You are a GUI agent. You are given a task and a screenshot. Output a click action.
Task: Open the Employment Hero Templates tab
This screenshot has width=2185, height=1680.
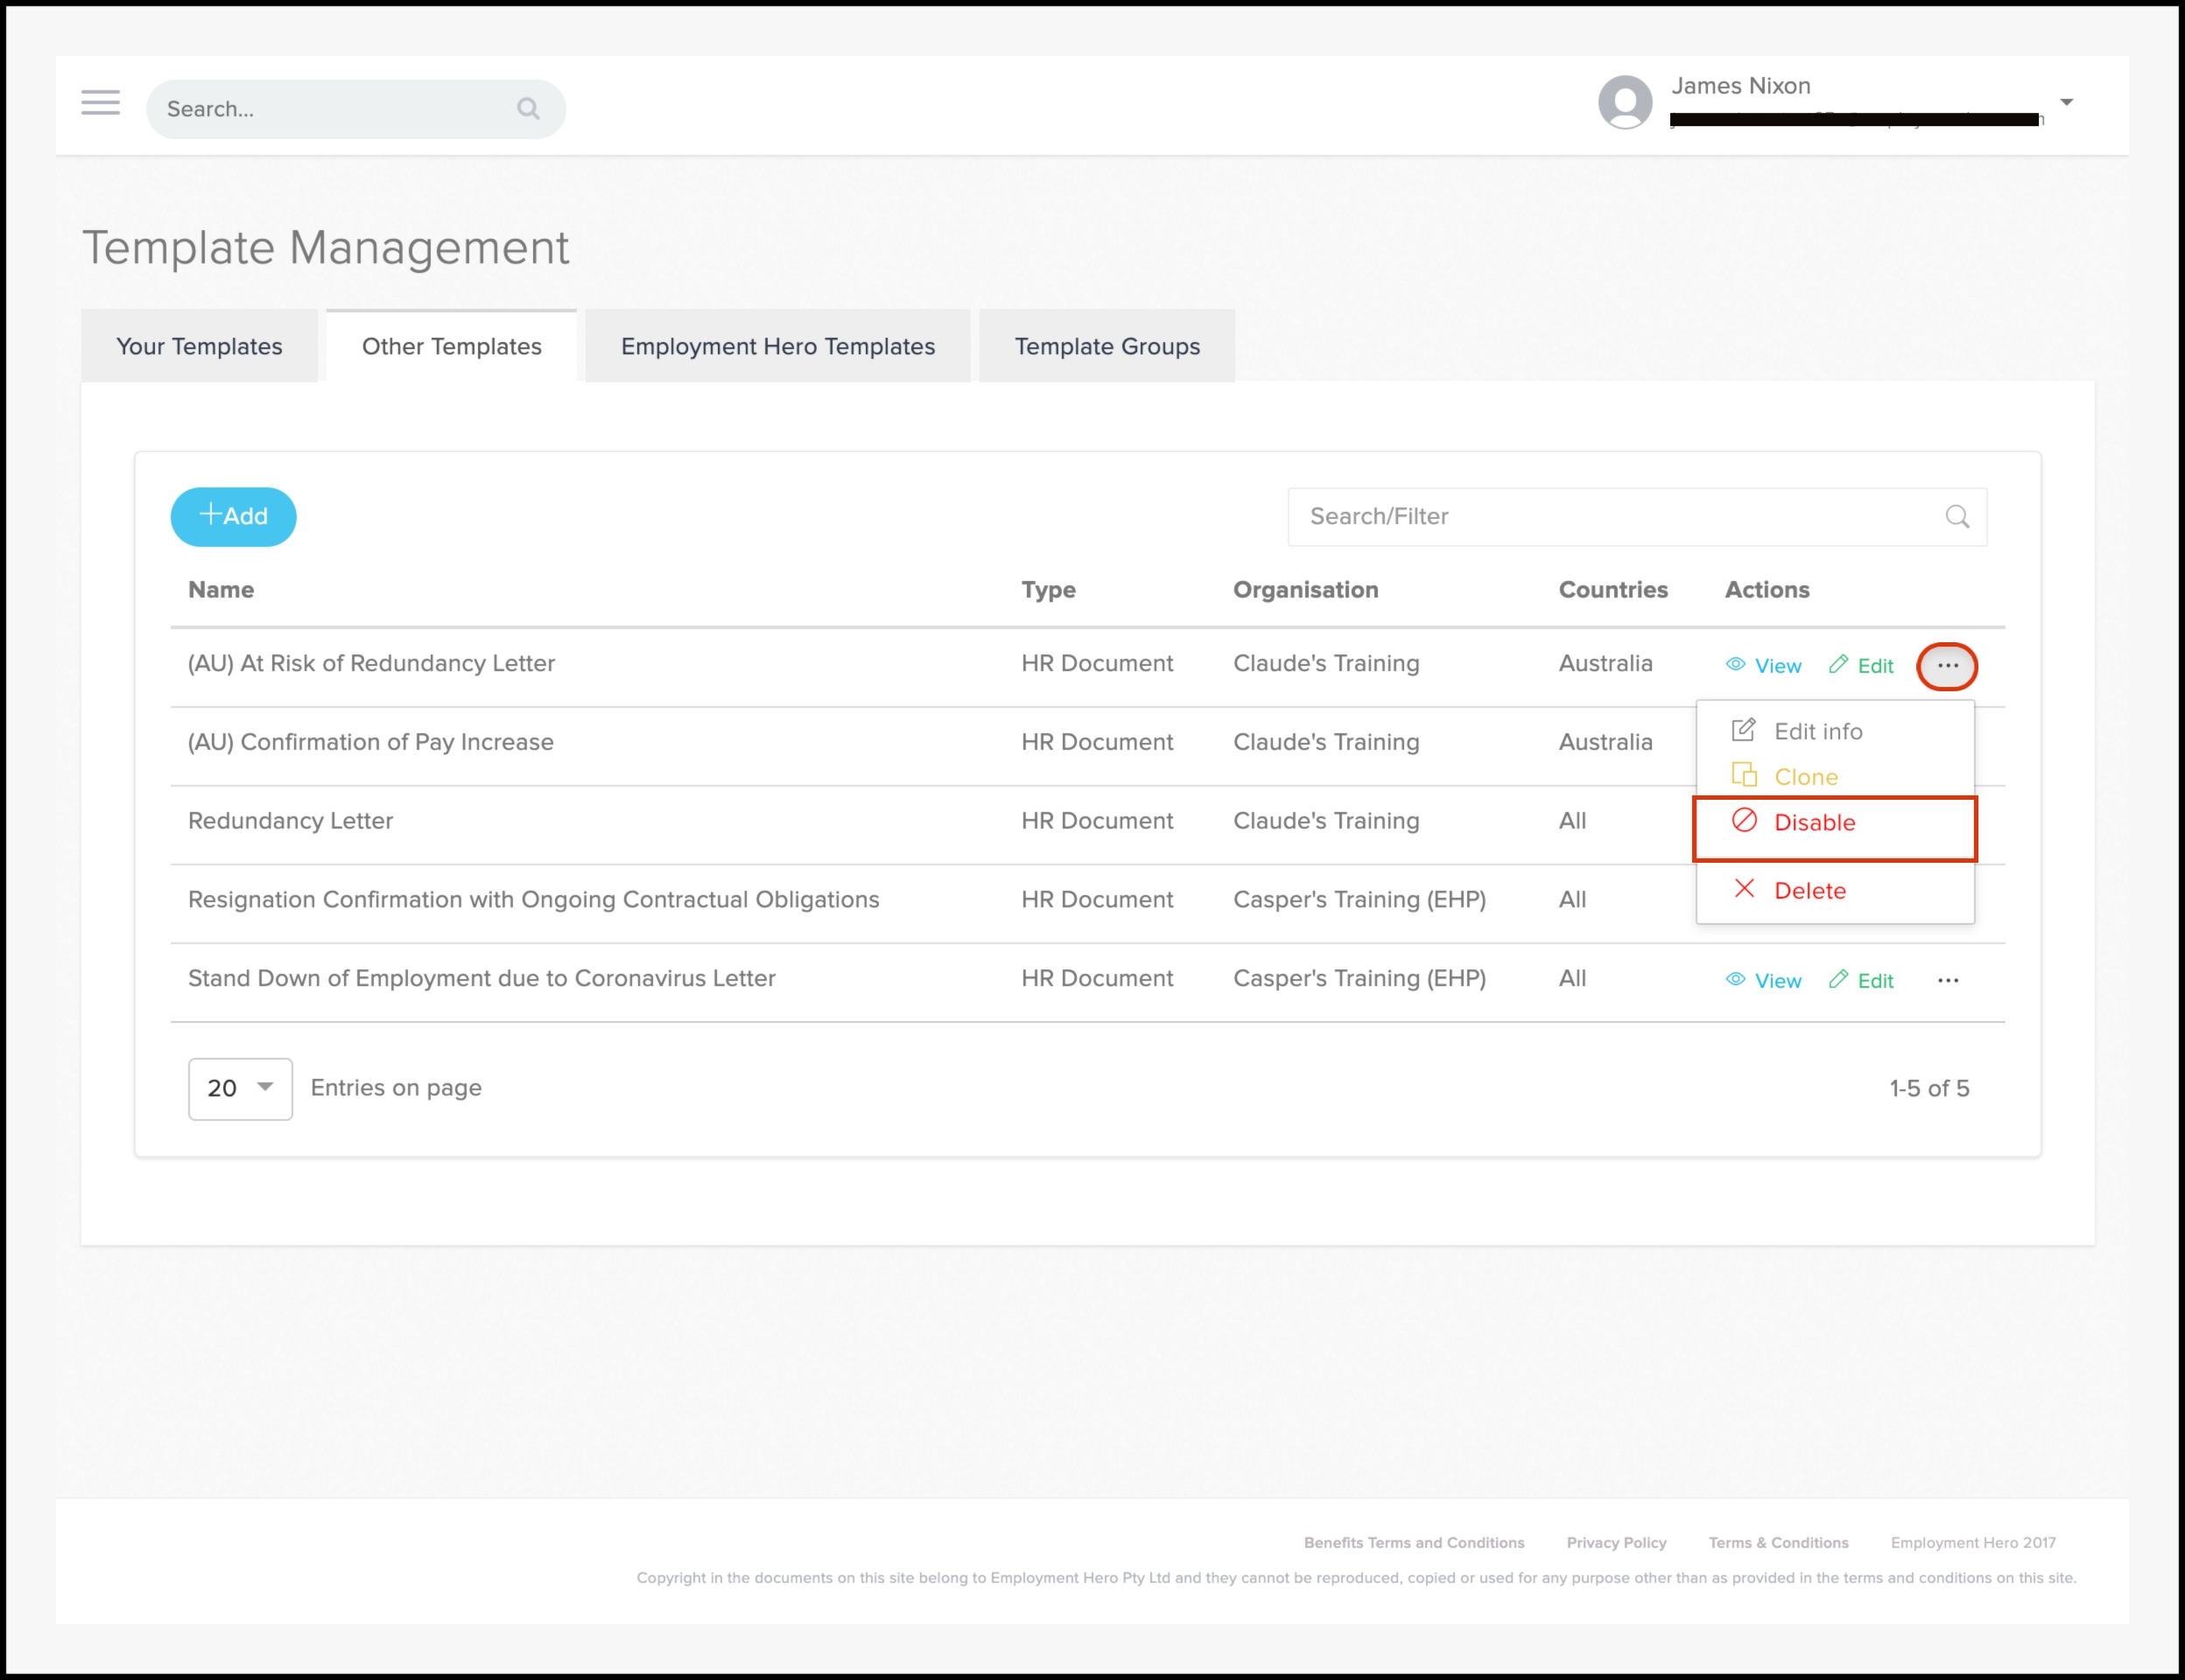click(x=777, y=346)
